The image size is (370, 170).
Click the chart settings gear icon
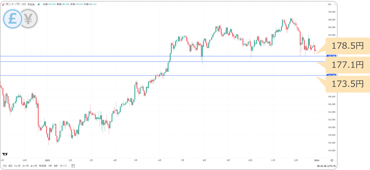coord(332,160)
